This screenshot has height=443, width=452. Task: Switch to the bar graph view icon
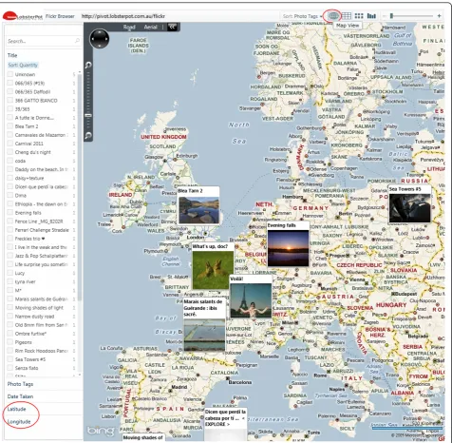point(371,16)
